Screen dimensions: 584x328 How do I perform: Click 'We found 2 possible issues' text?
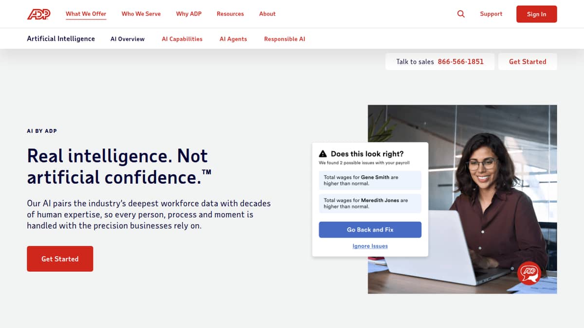click(364, 163)
